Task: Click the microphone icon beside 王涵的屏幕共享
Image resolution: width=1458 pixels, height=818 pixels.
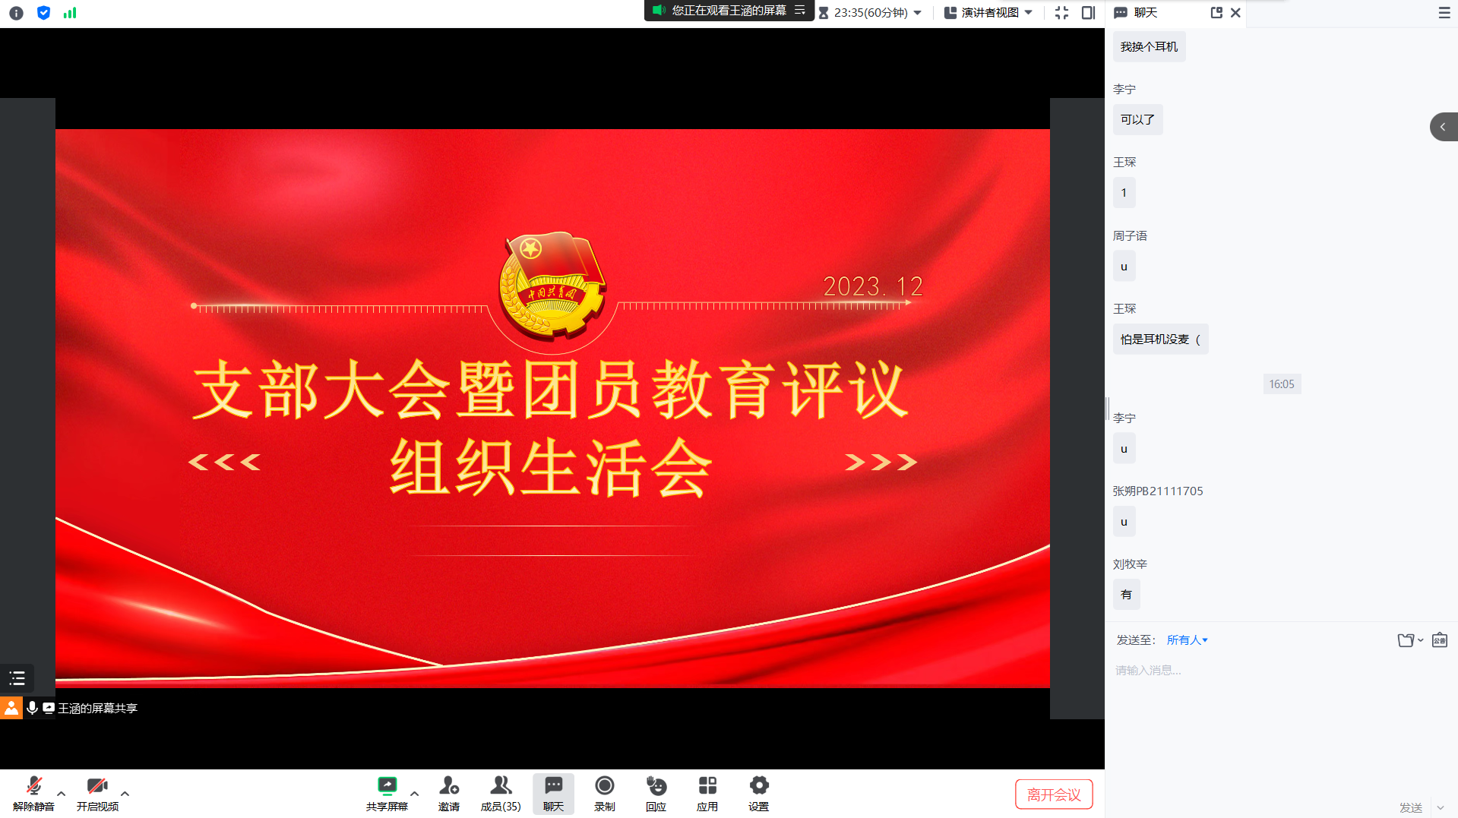Action: coord(32,708)
